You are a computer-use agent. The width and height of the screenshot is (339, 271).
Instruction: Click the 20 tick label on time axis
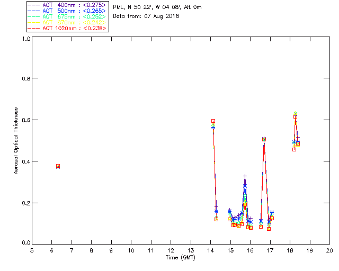329,250
